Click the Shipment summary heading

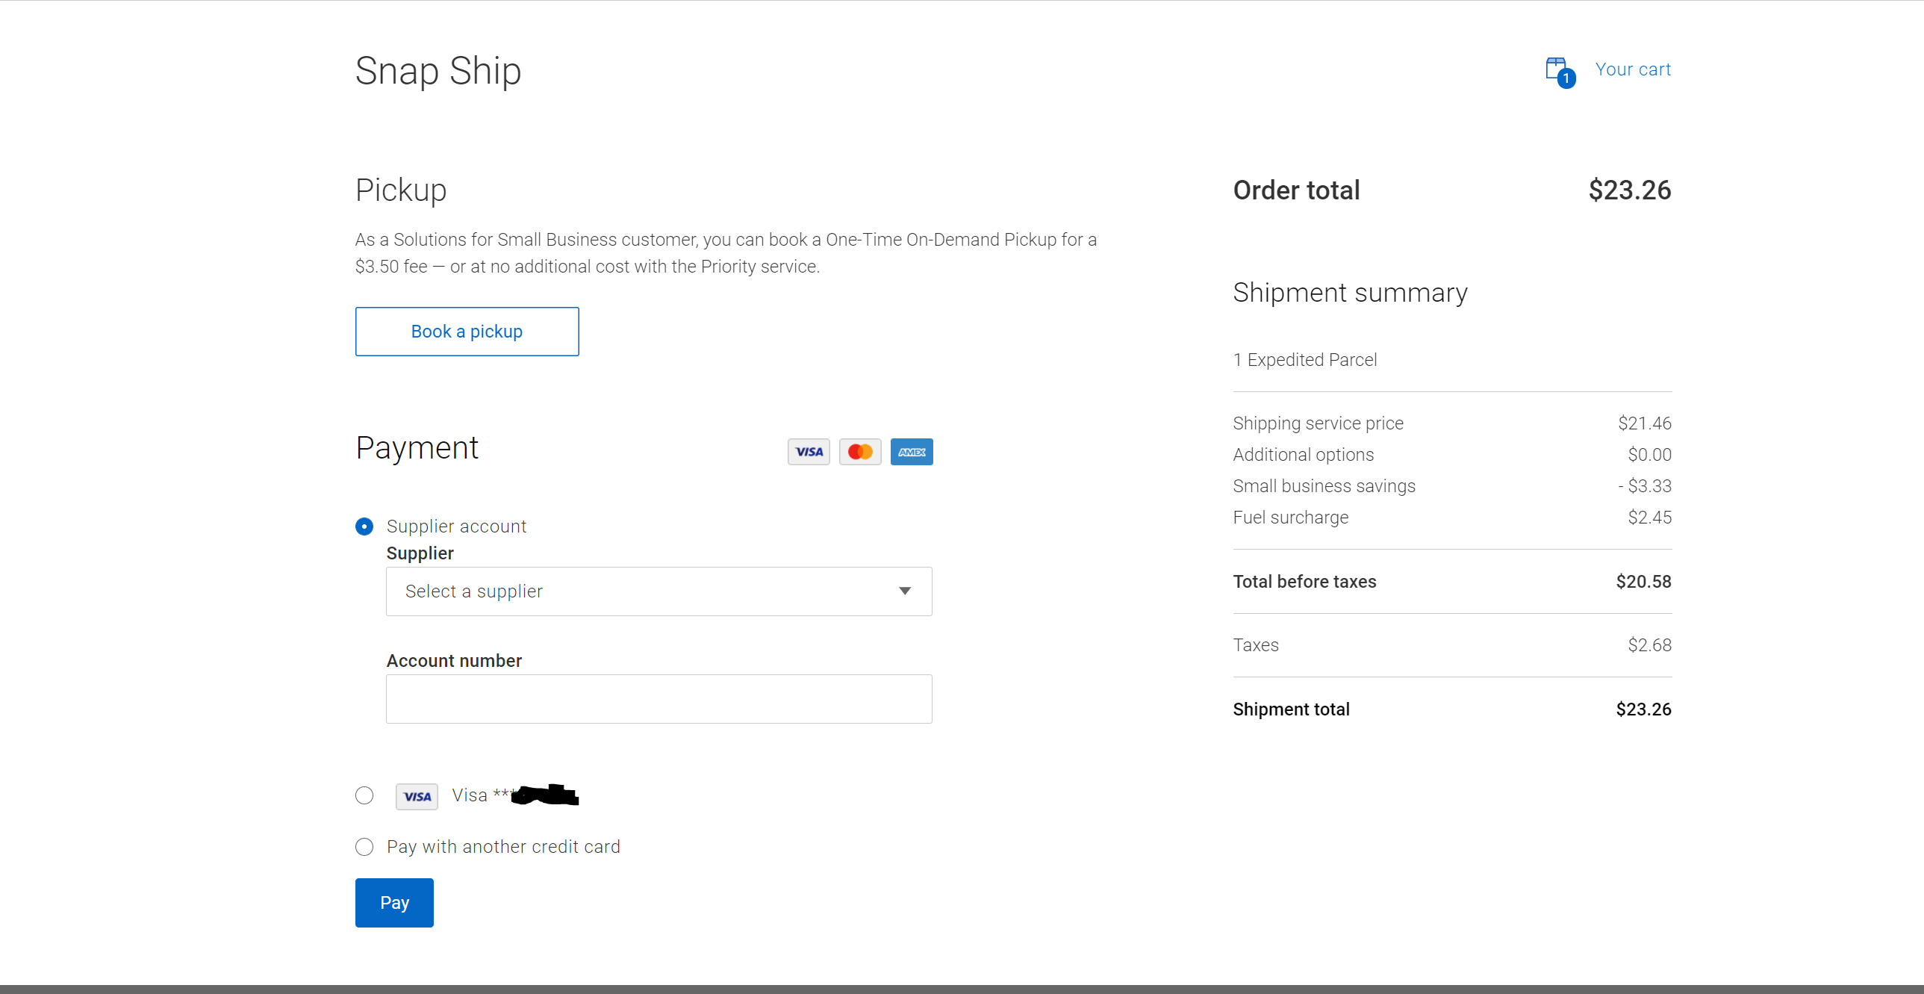point(1349,292)
